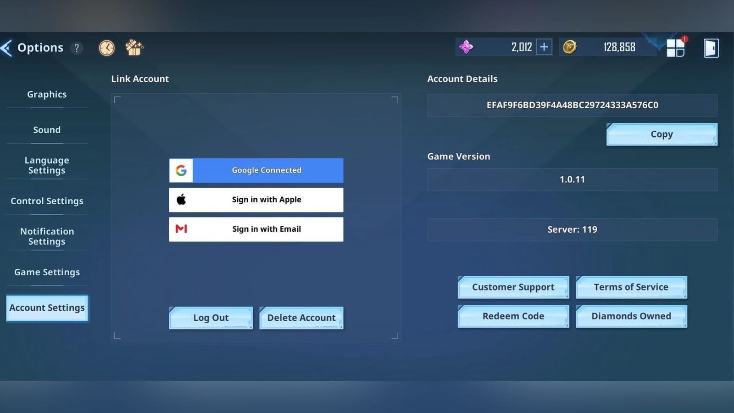Viewport: 734px width, 413px height.
Task: Sign in with Apple
Action: [256, 200]
